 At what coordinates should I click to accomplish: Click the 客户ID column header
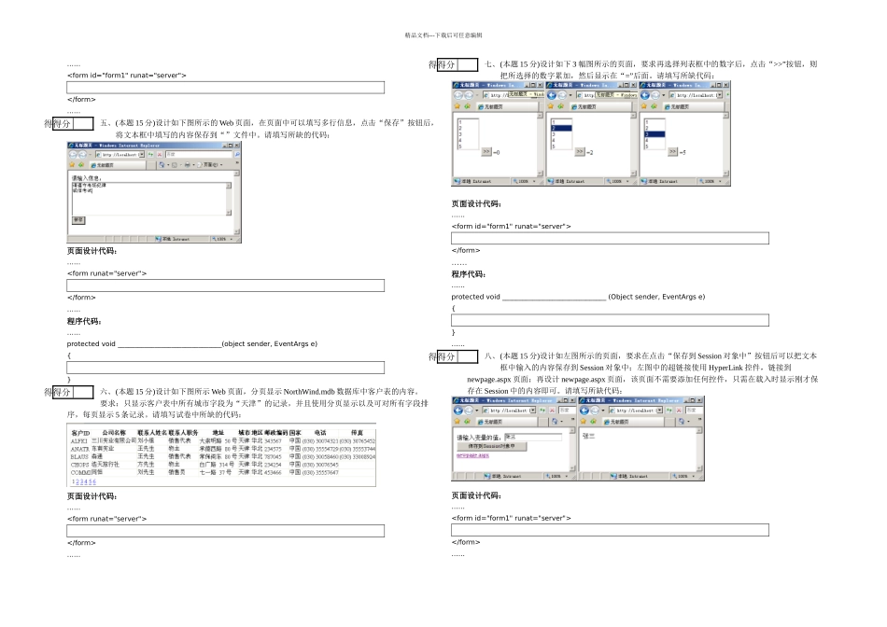pyautogui.click(x=81, y=433)
